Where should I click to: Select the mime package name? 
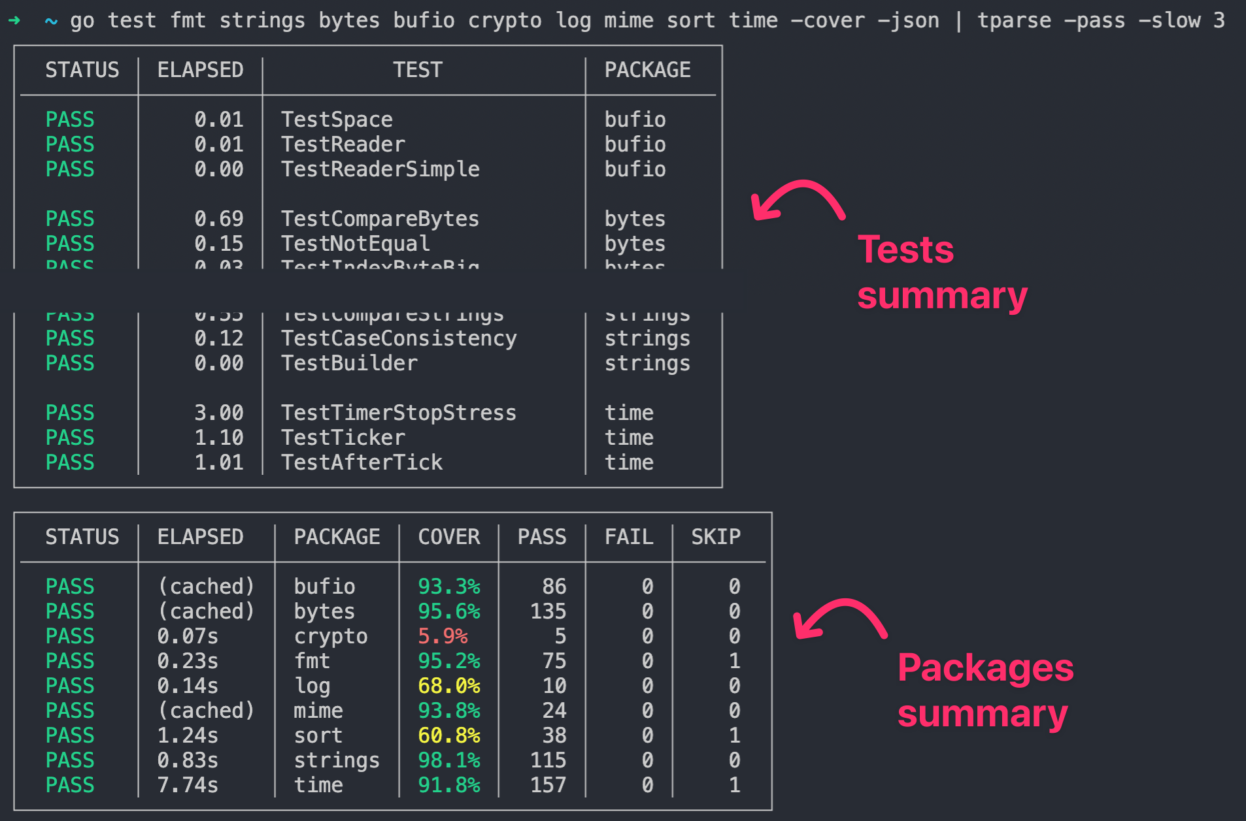click(318, 711)
